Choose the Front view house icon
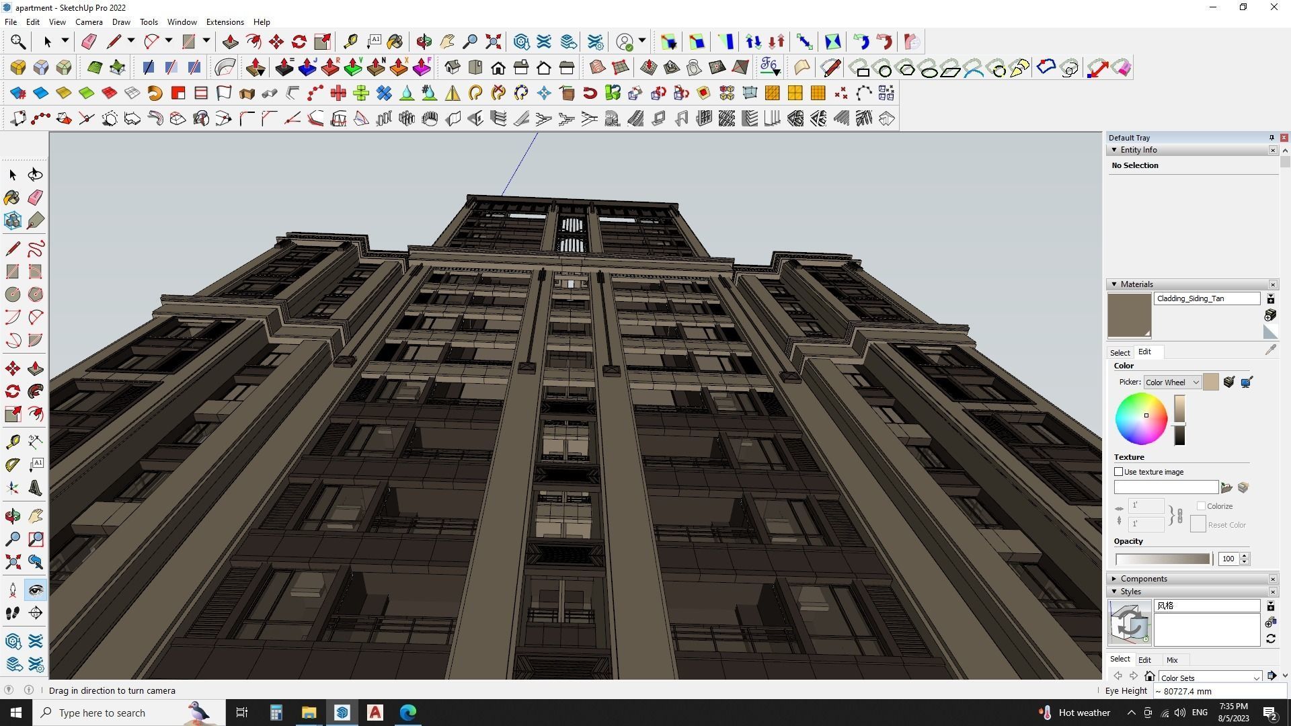1291x726 pixels. coord(498,67)
